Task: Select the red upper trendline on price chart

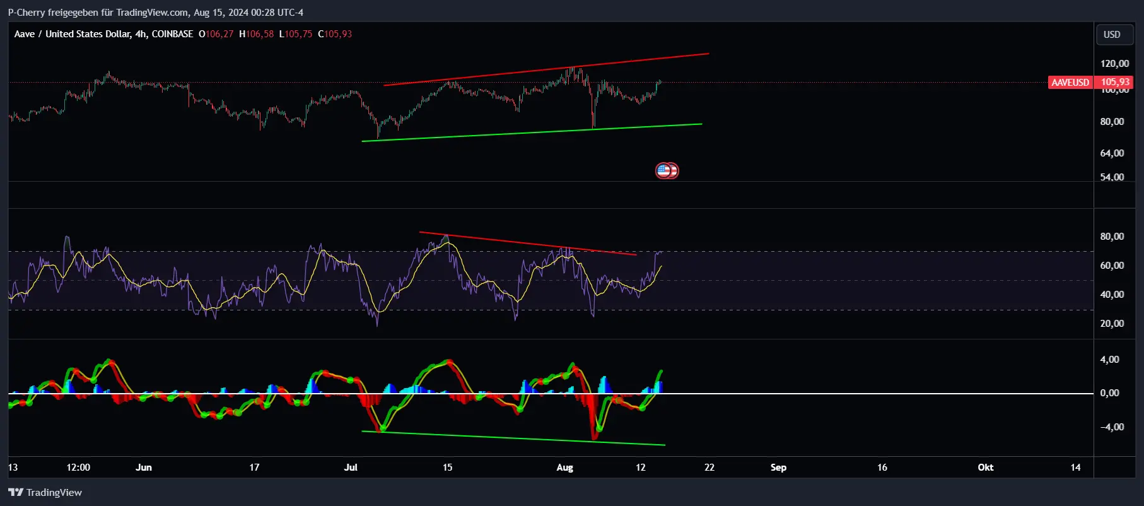Action: click(546, 69)
